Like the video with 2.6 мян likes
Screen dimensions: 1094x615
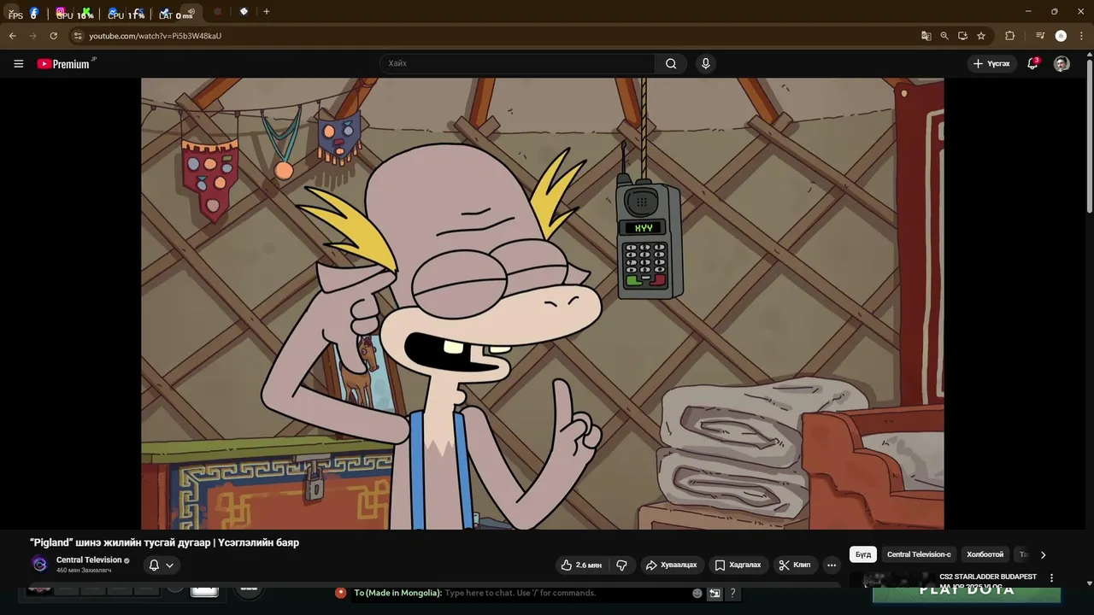[x=581, y=565]
